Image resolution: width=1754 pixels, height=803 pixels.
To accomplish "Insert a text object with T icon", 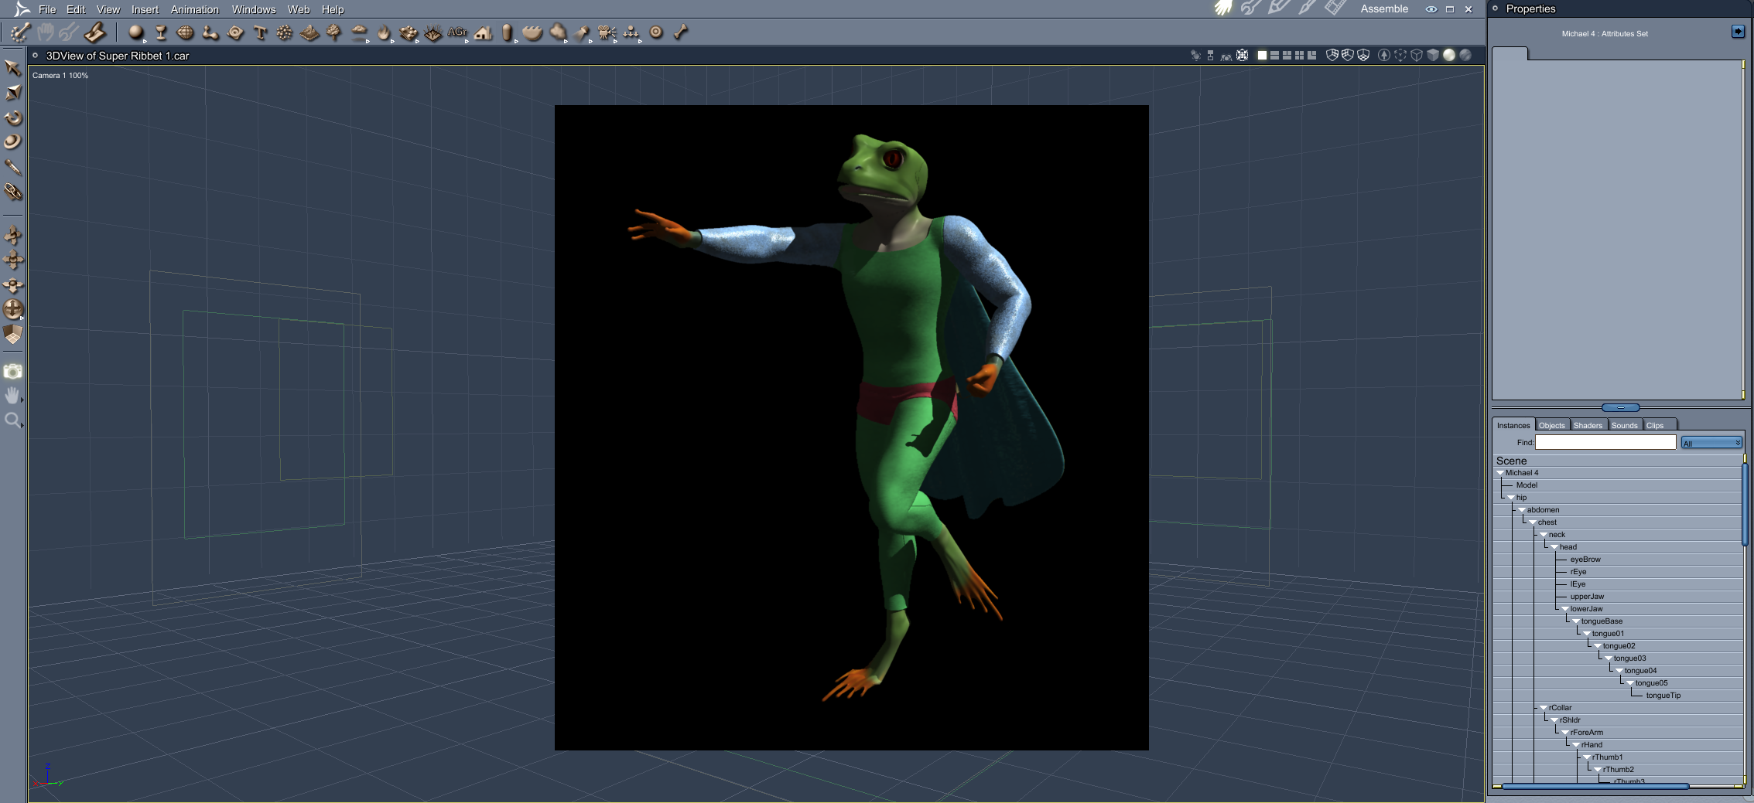I will pyautogui.click(x=260, y=32).
